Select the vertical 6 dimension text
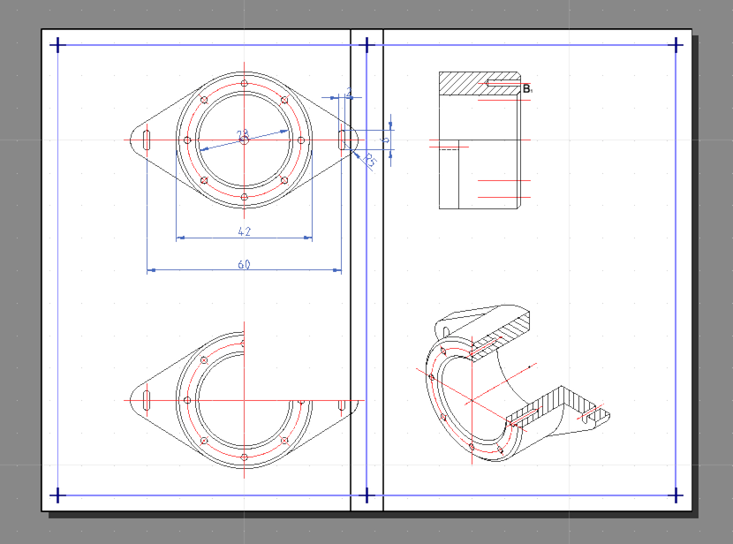 [x=384, y=140]
